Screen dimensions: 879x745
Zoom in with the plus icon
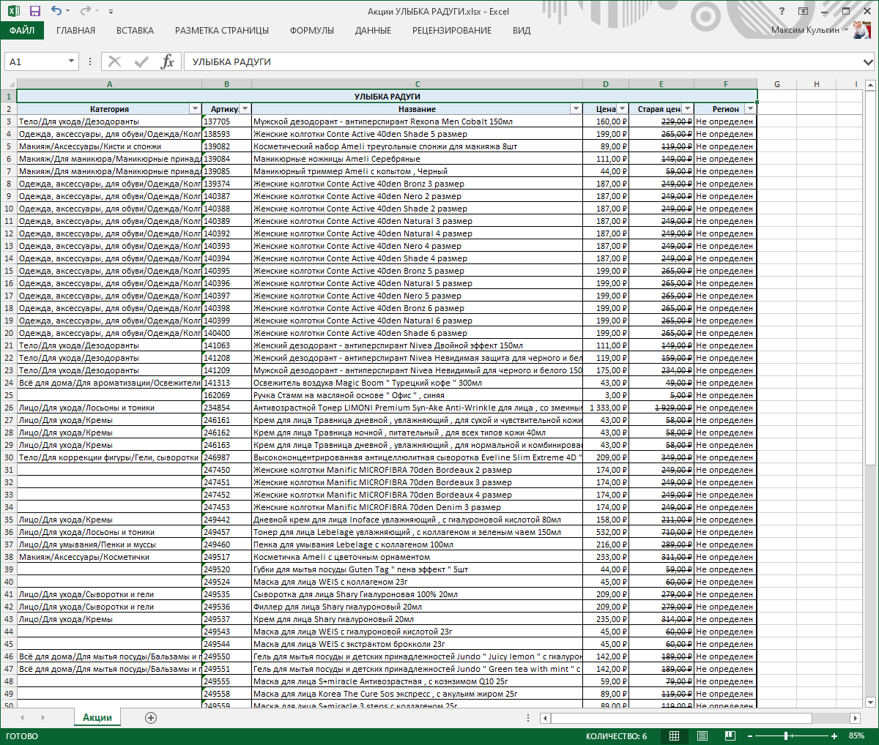click(x=834, y=735)
